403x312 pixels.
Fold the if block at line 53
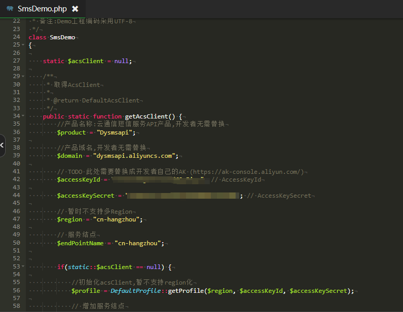pyautogui.click(x=23, y=267)
